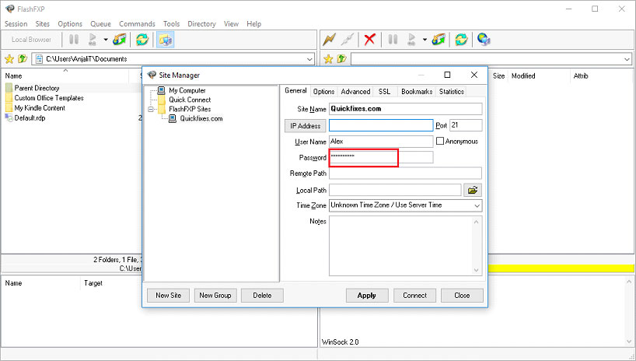Screen dimensions: 636x361
Task: Click the left pane refresh icon
Action: (142, 40)
